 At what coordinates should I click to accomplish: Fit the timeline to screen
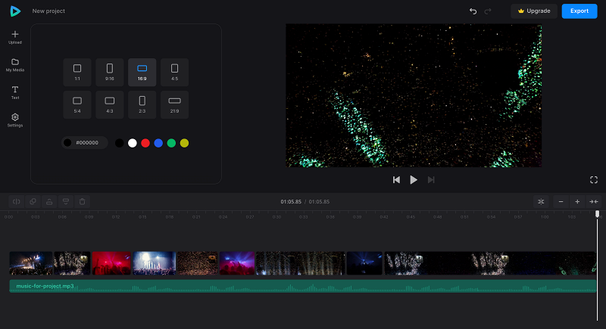[594, 202]
